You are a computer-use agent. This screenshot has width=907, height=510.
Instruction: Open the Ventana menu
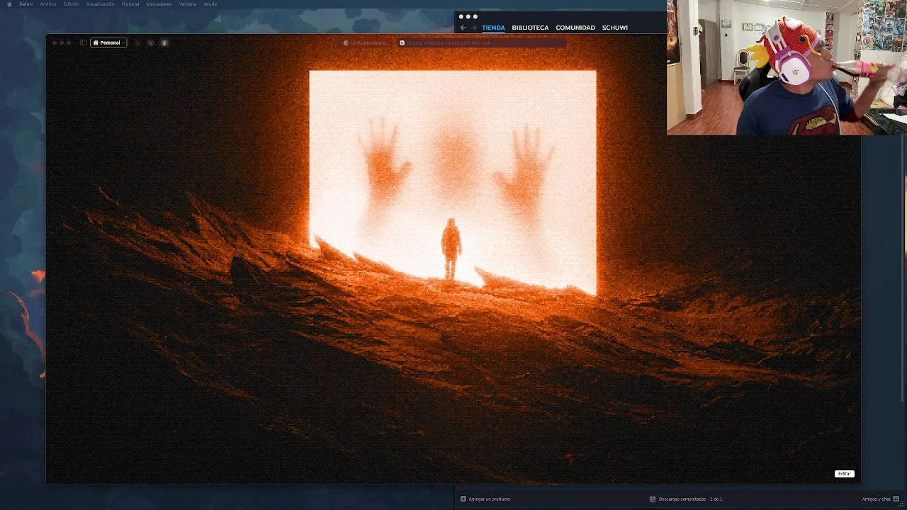[x=188, y=4]
